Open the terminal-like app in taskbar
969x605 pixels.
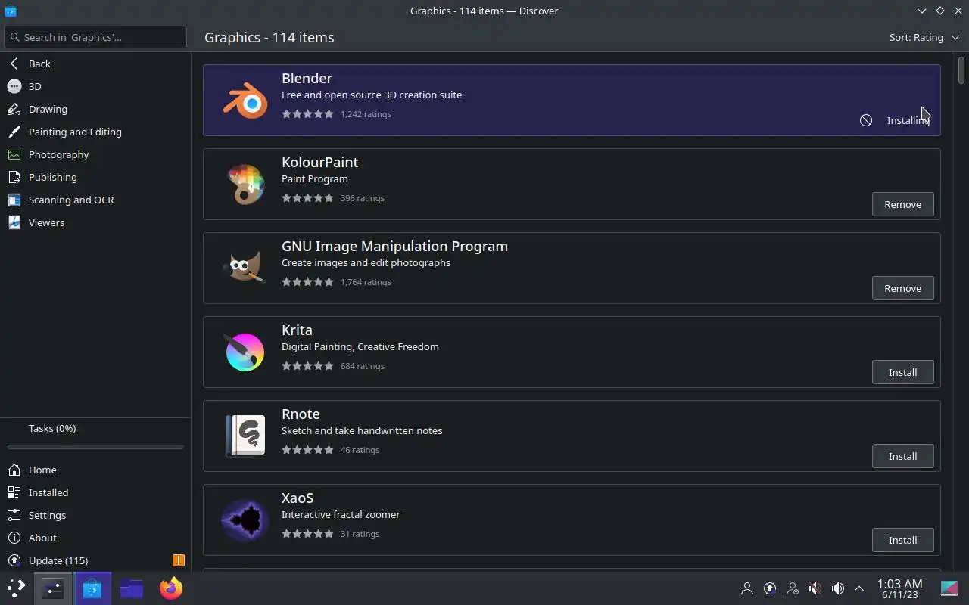point(53,588)
